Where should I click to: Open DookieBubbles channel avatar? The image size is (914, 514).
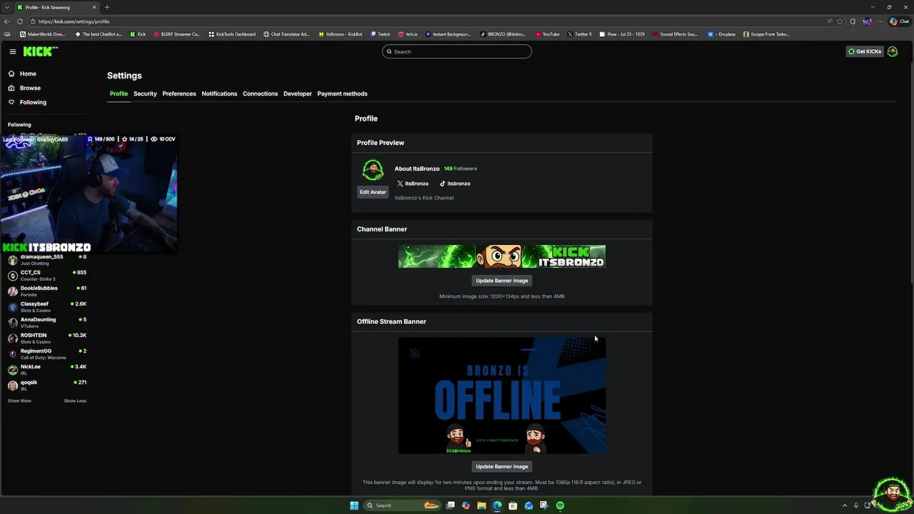pos(13,291)
